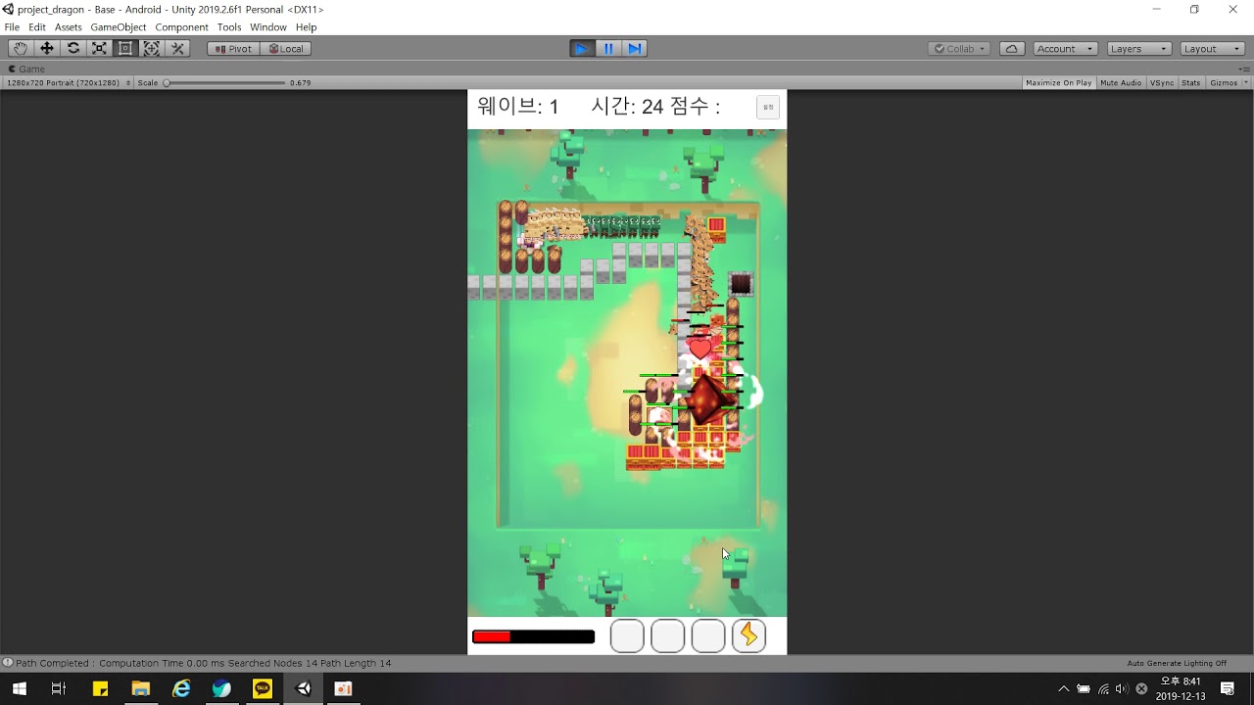1254x705 pixels.
Task: Select the Rotate tool
Action: [x=73, y=48]
